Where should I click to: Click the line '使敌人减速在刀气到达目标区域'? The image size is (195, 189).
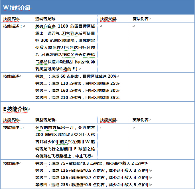click(65, 48)
